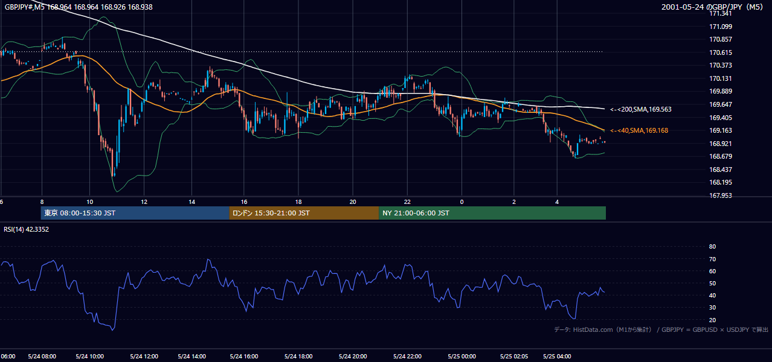Viewport: 772px width, 362px height.
Task: Click the 2001-05-24 GBP/JPY (M5) heading
Action: [713, 7]
